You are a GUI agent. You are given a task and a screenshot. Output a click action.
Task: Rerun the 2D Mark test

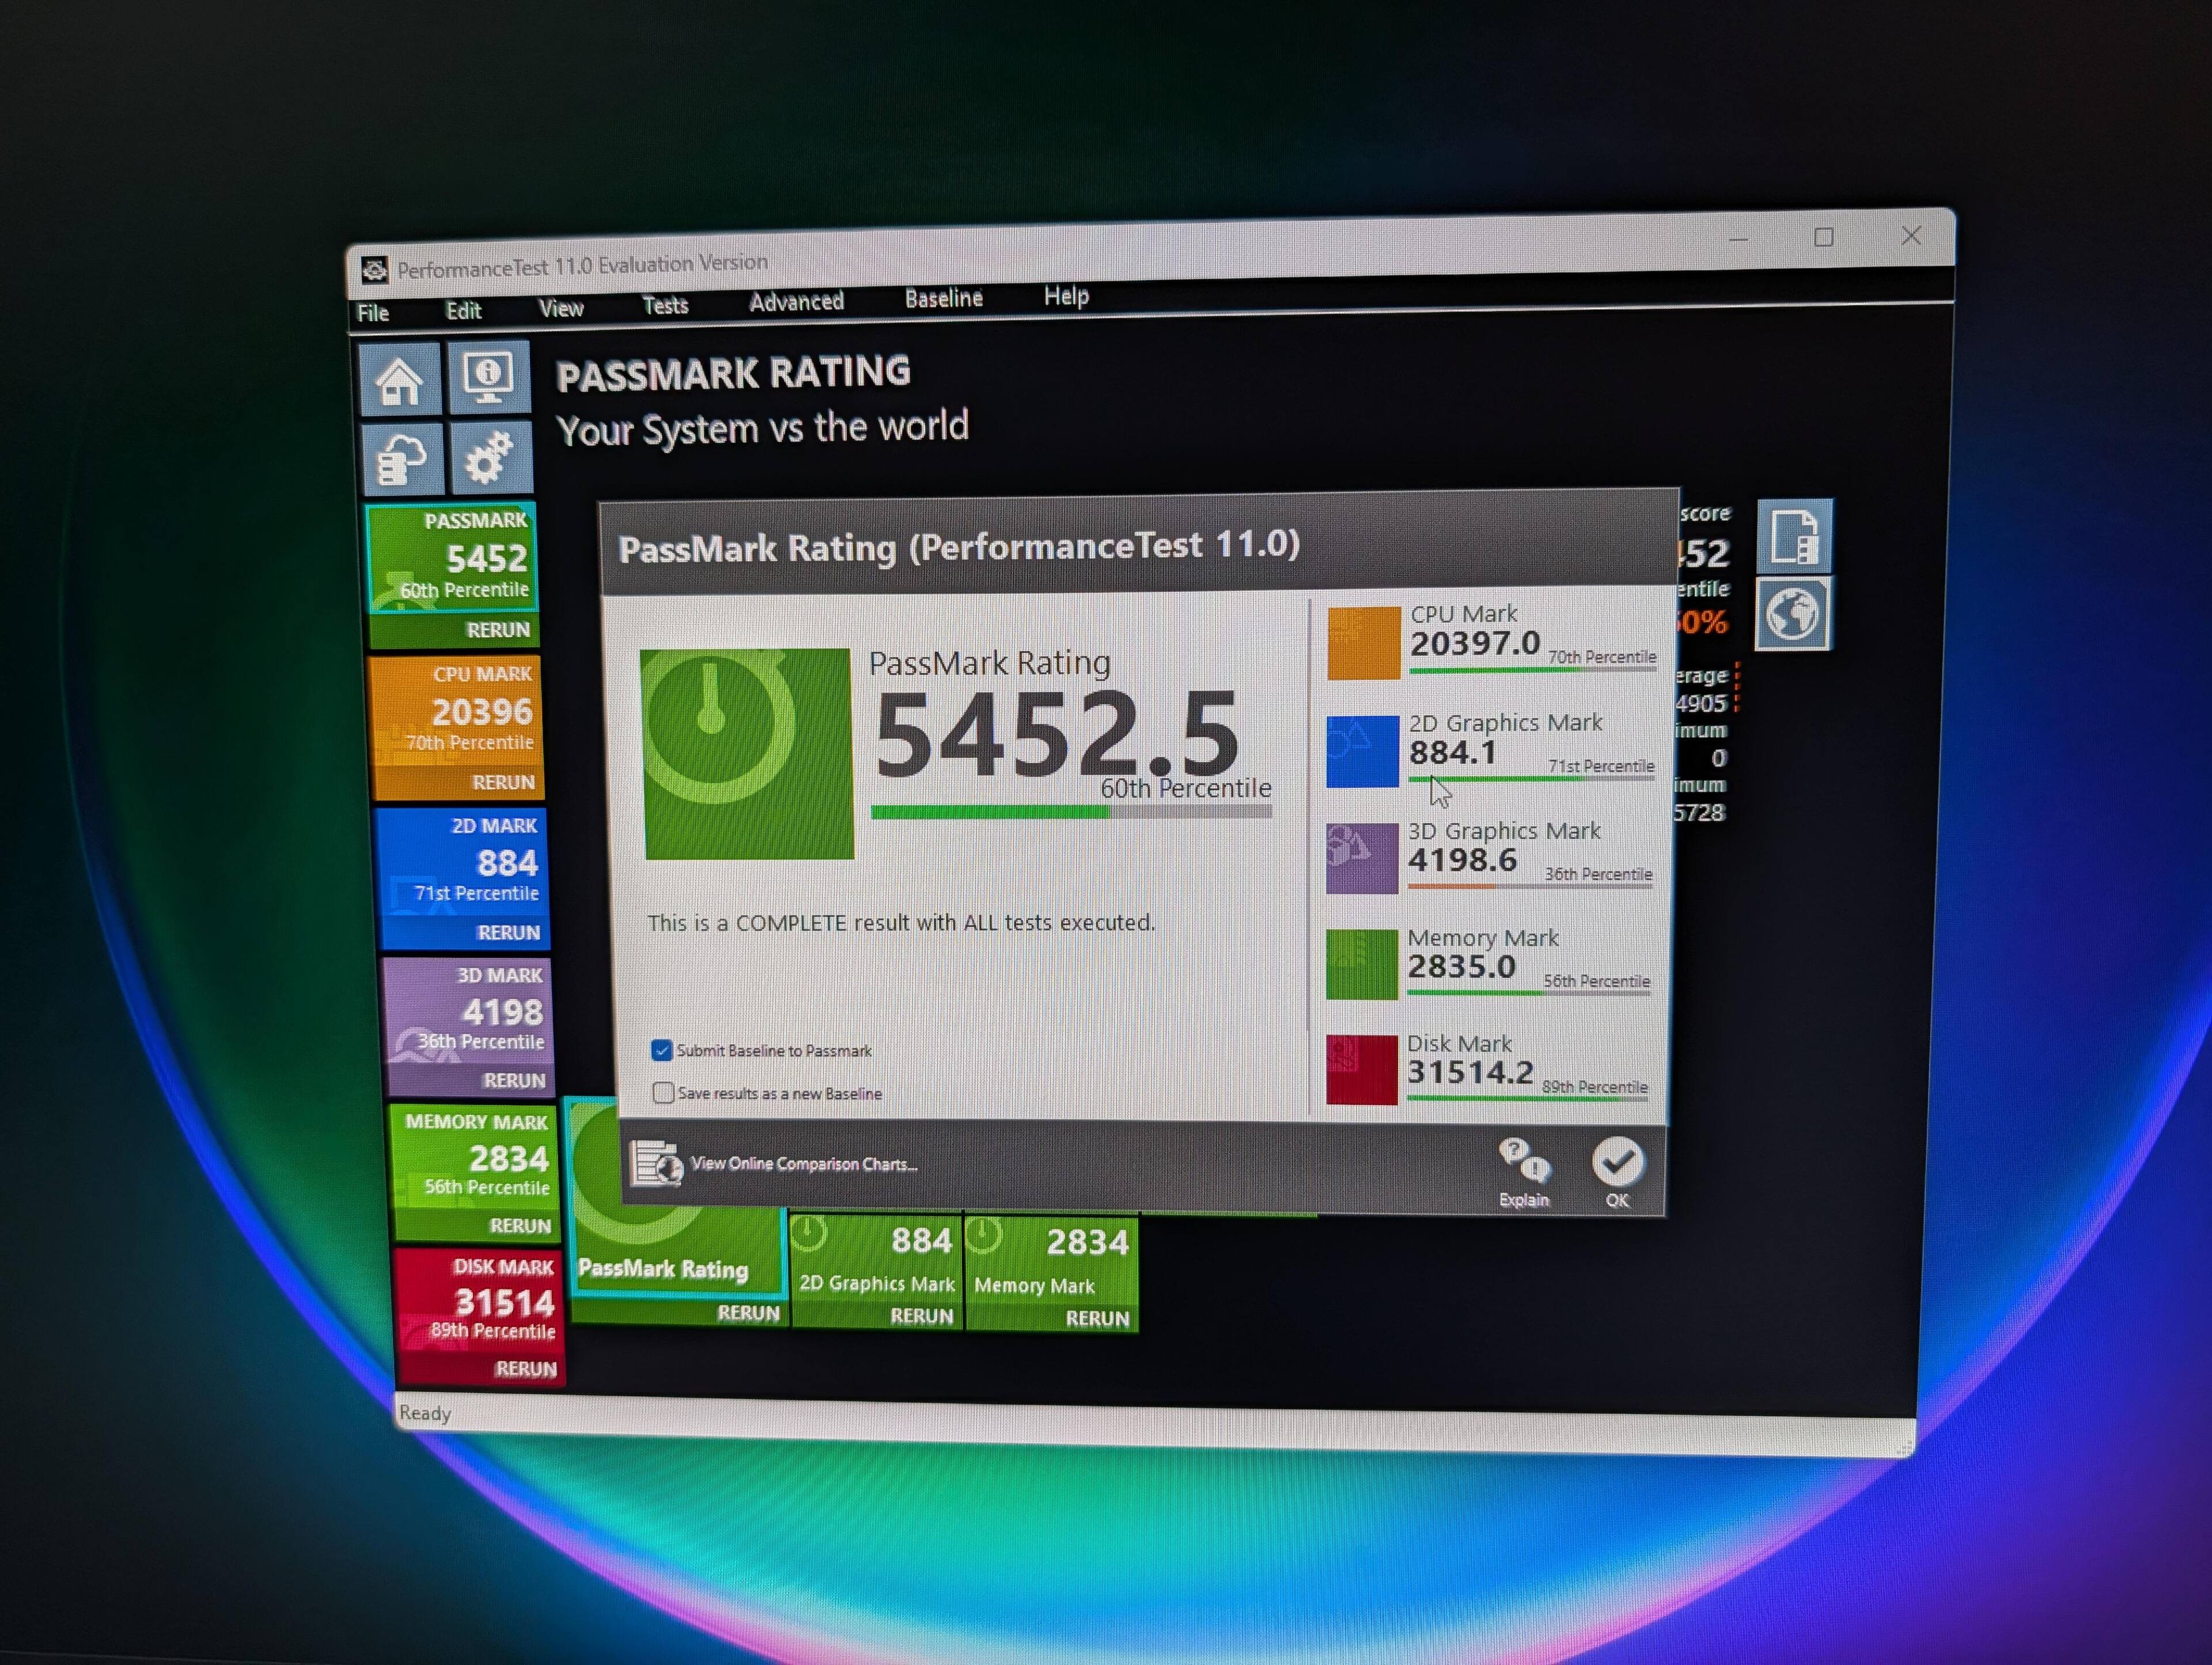(x=508, y=932)
